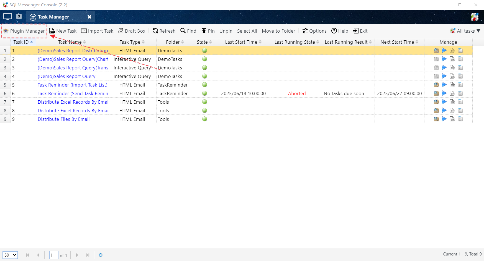
Task: Open (Demo)Sales Report Distribution task link
Action: point(73,51)
